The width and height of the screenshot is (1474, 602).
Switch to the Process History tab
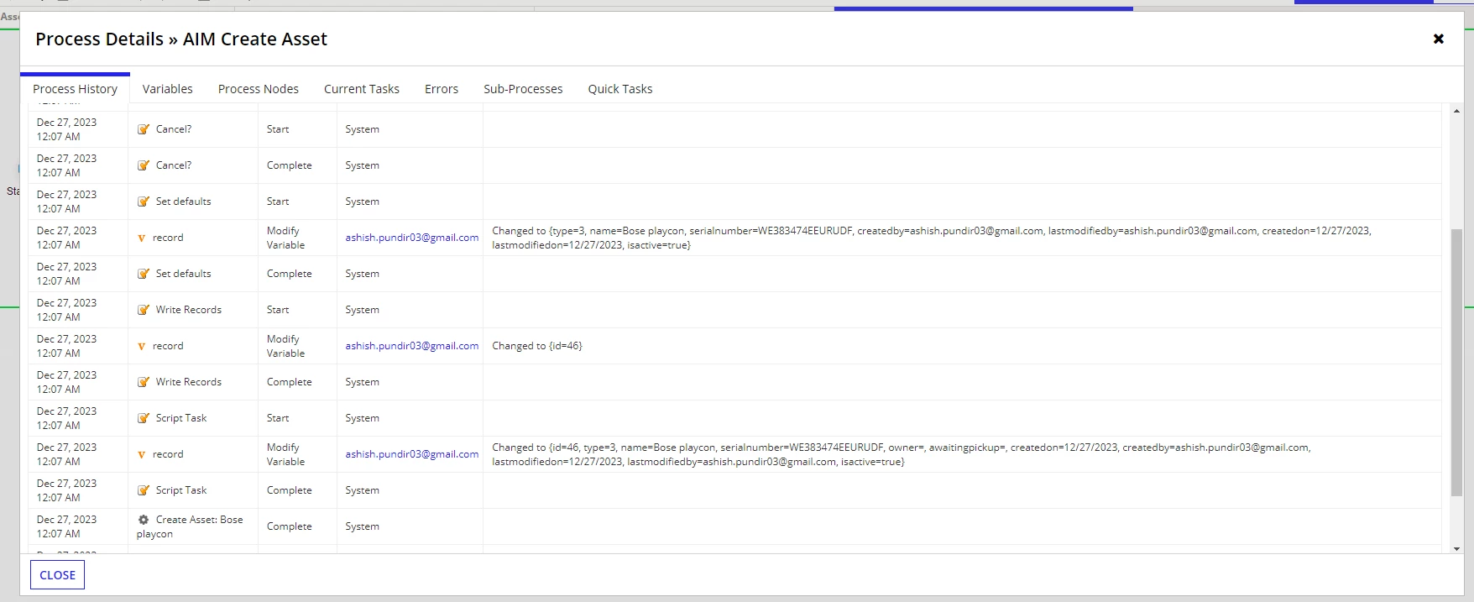click(x=75, y=89)
